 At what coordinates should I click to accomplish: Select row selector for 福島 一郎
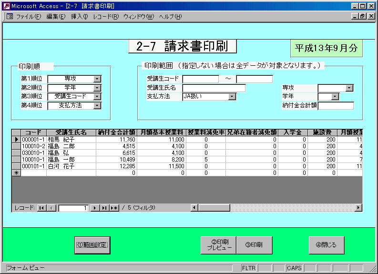click(x=16, y=159)
